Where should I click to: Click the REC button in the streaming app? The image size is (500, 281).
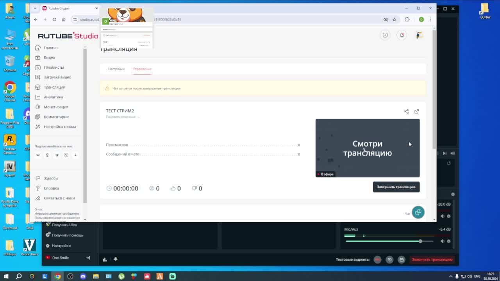coord(377,260)
